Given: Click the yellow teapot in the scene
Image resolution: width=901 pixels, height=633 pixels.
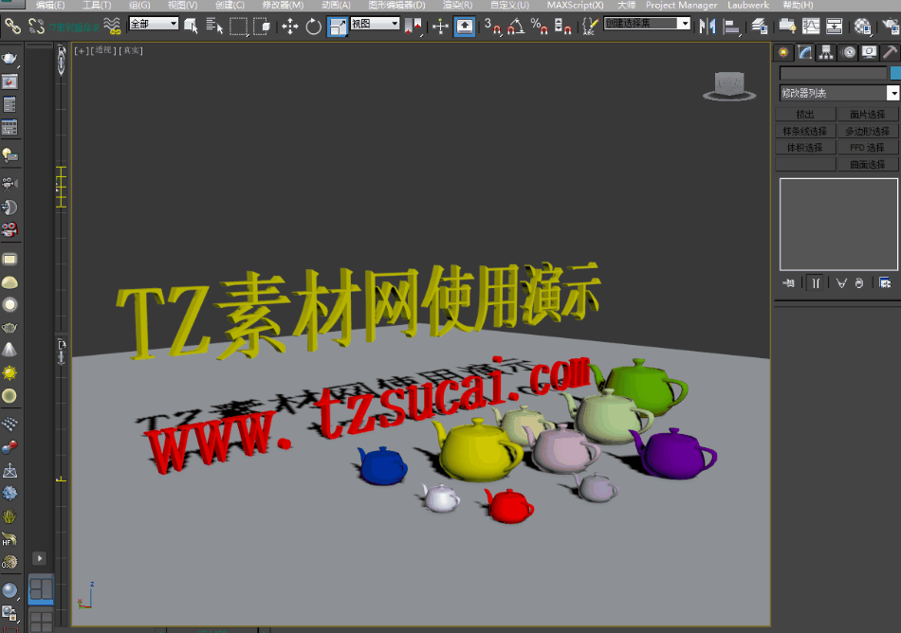Looking at the screenshot, I should (x=477, y=450).
